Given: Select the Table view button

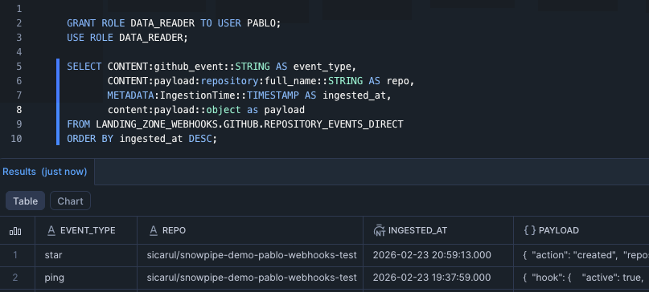Looking at the screenshot, I should (25, 201).
